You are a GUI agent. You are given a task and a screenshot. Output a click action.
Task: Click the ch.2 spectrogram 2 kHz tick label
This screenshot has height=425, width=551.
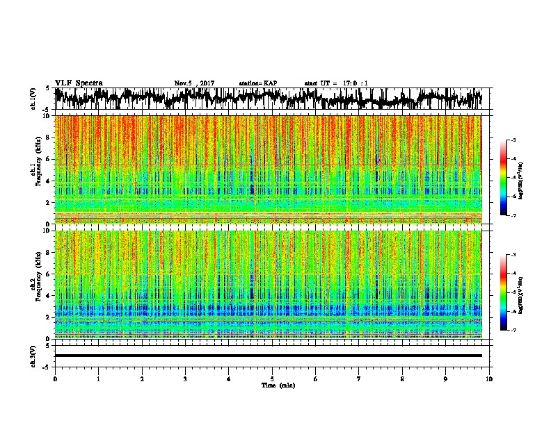pyautogui.click(x=49, y=317)
